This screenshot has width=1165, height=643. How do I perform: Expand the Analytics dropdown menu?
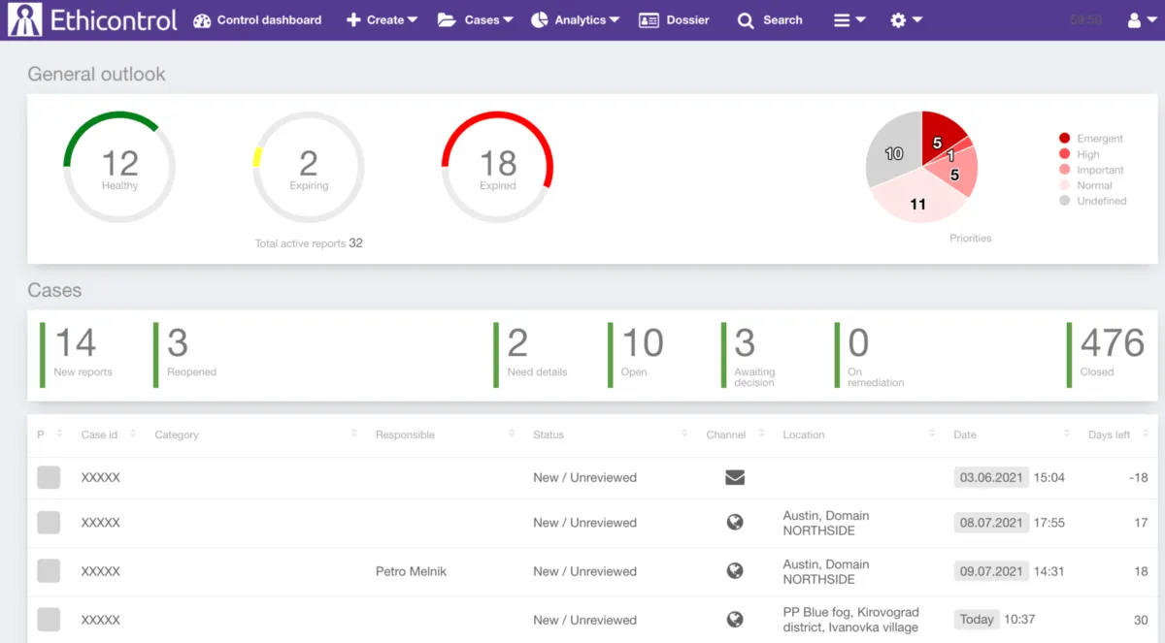(576, 20)
